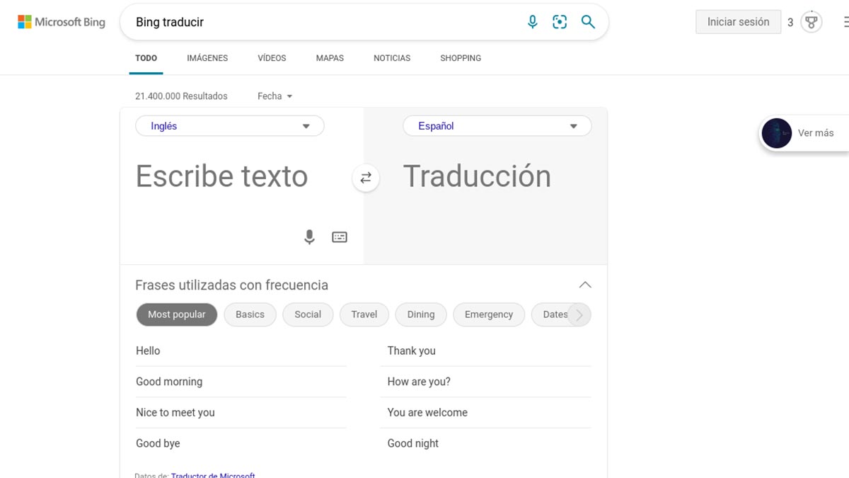The width and height of the screenshot is (849, 478).
Task: Open the on-screen keyboard icon in translator
Action: click(x=339, y=237)
